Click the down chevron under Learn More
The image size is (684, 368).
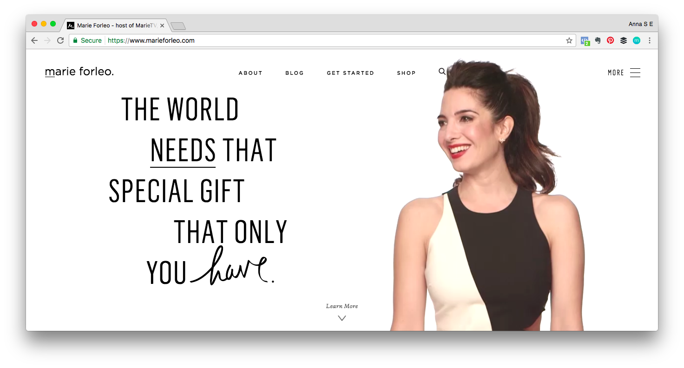point(342,318)
